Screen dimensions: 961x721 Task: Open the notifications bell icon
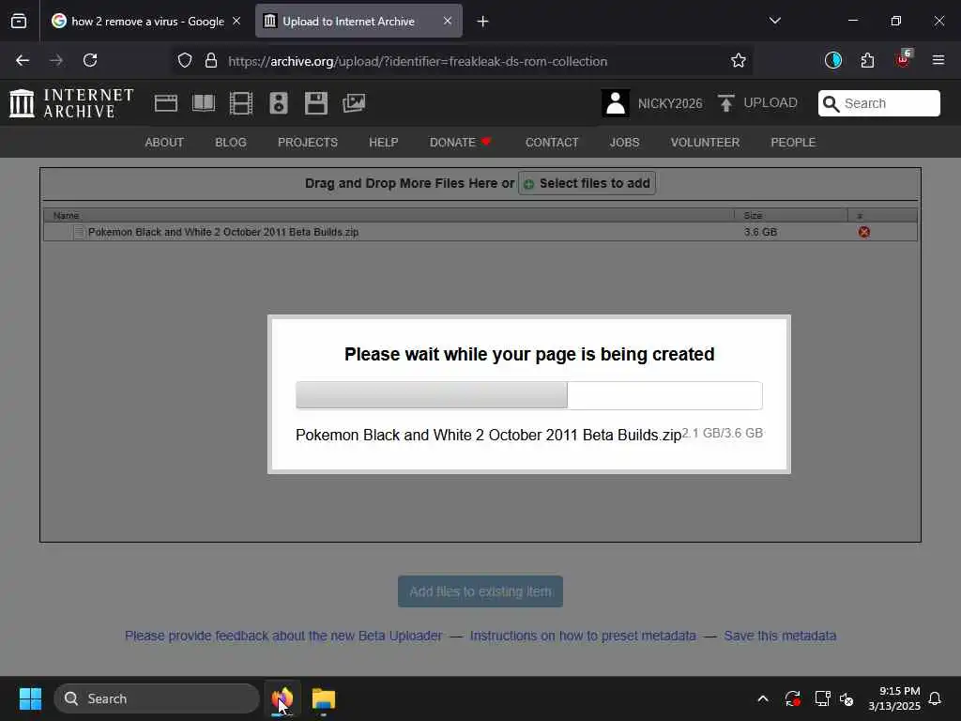pos(935,698)
